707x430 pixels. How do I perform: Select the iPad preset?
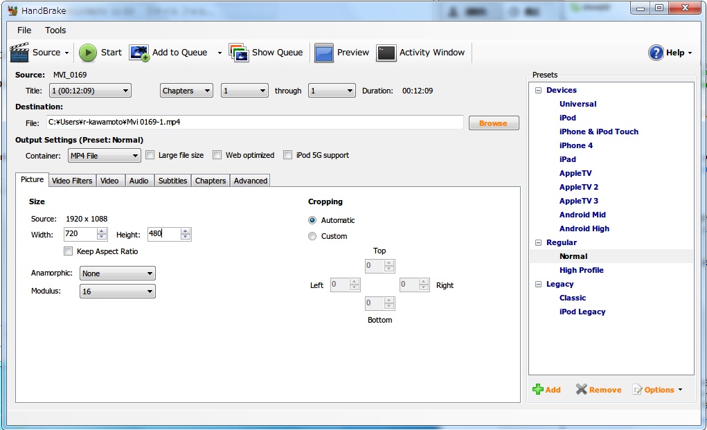pyautogui.click(x=568, y=159)
